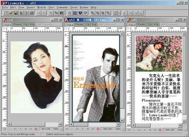Click the Export icon in main toolbar
The height and width of the screenshot is (137, 189).
pos(27,13)
